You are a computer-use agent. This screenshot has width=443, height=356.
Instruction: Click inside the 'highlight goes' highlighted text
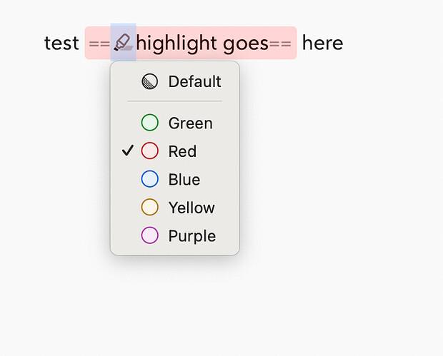202,44
